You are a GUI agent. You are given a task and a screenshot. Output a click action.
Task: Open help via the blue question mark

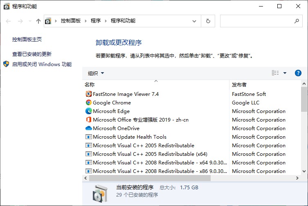click(x=298, y=73)
